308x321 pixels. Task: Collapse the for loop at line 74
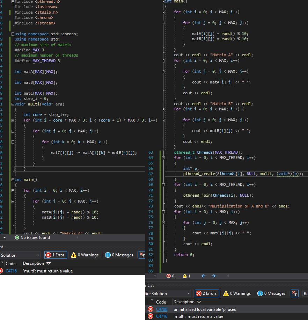pos(163,212)
